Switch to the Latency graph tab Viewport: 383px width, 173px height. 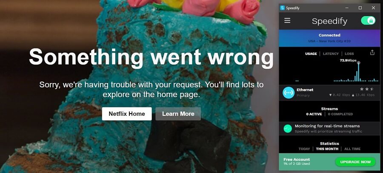[x=331, y=54]
